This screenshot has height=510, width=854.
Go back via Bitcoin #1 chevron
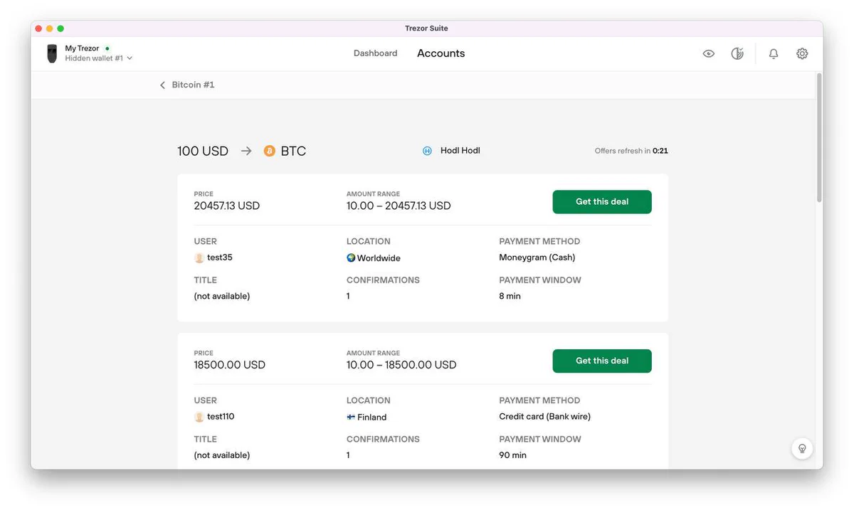[162, 85]
